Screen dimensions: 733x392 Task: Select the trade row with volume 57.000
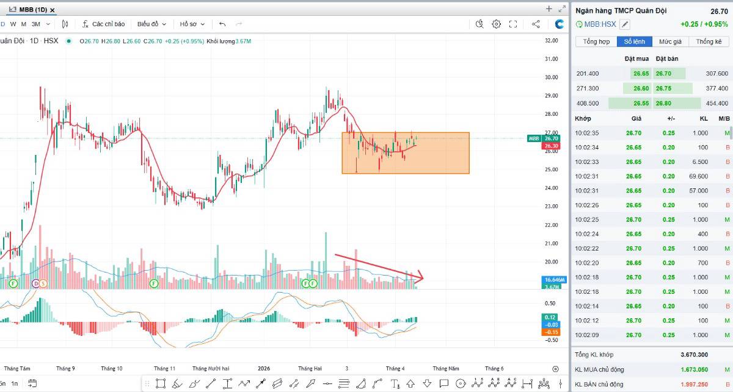[x=652, y=191]
